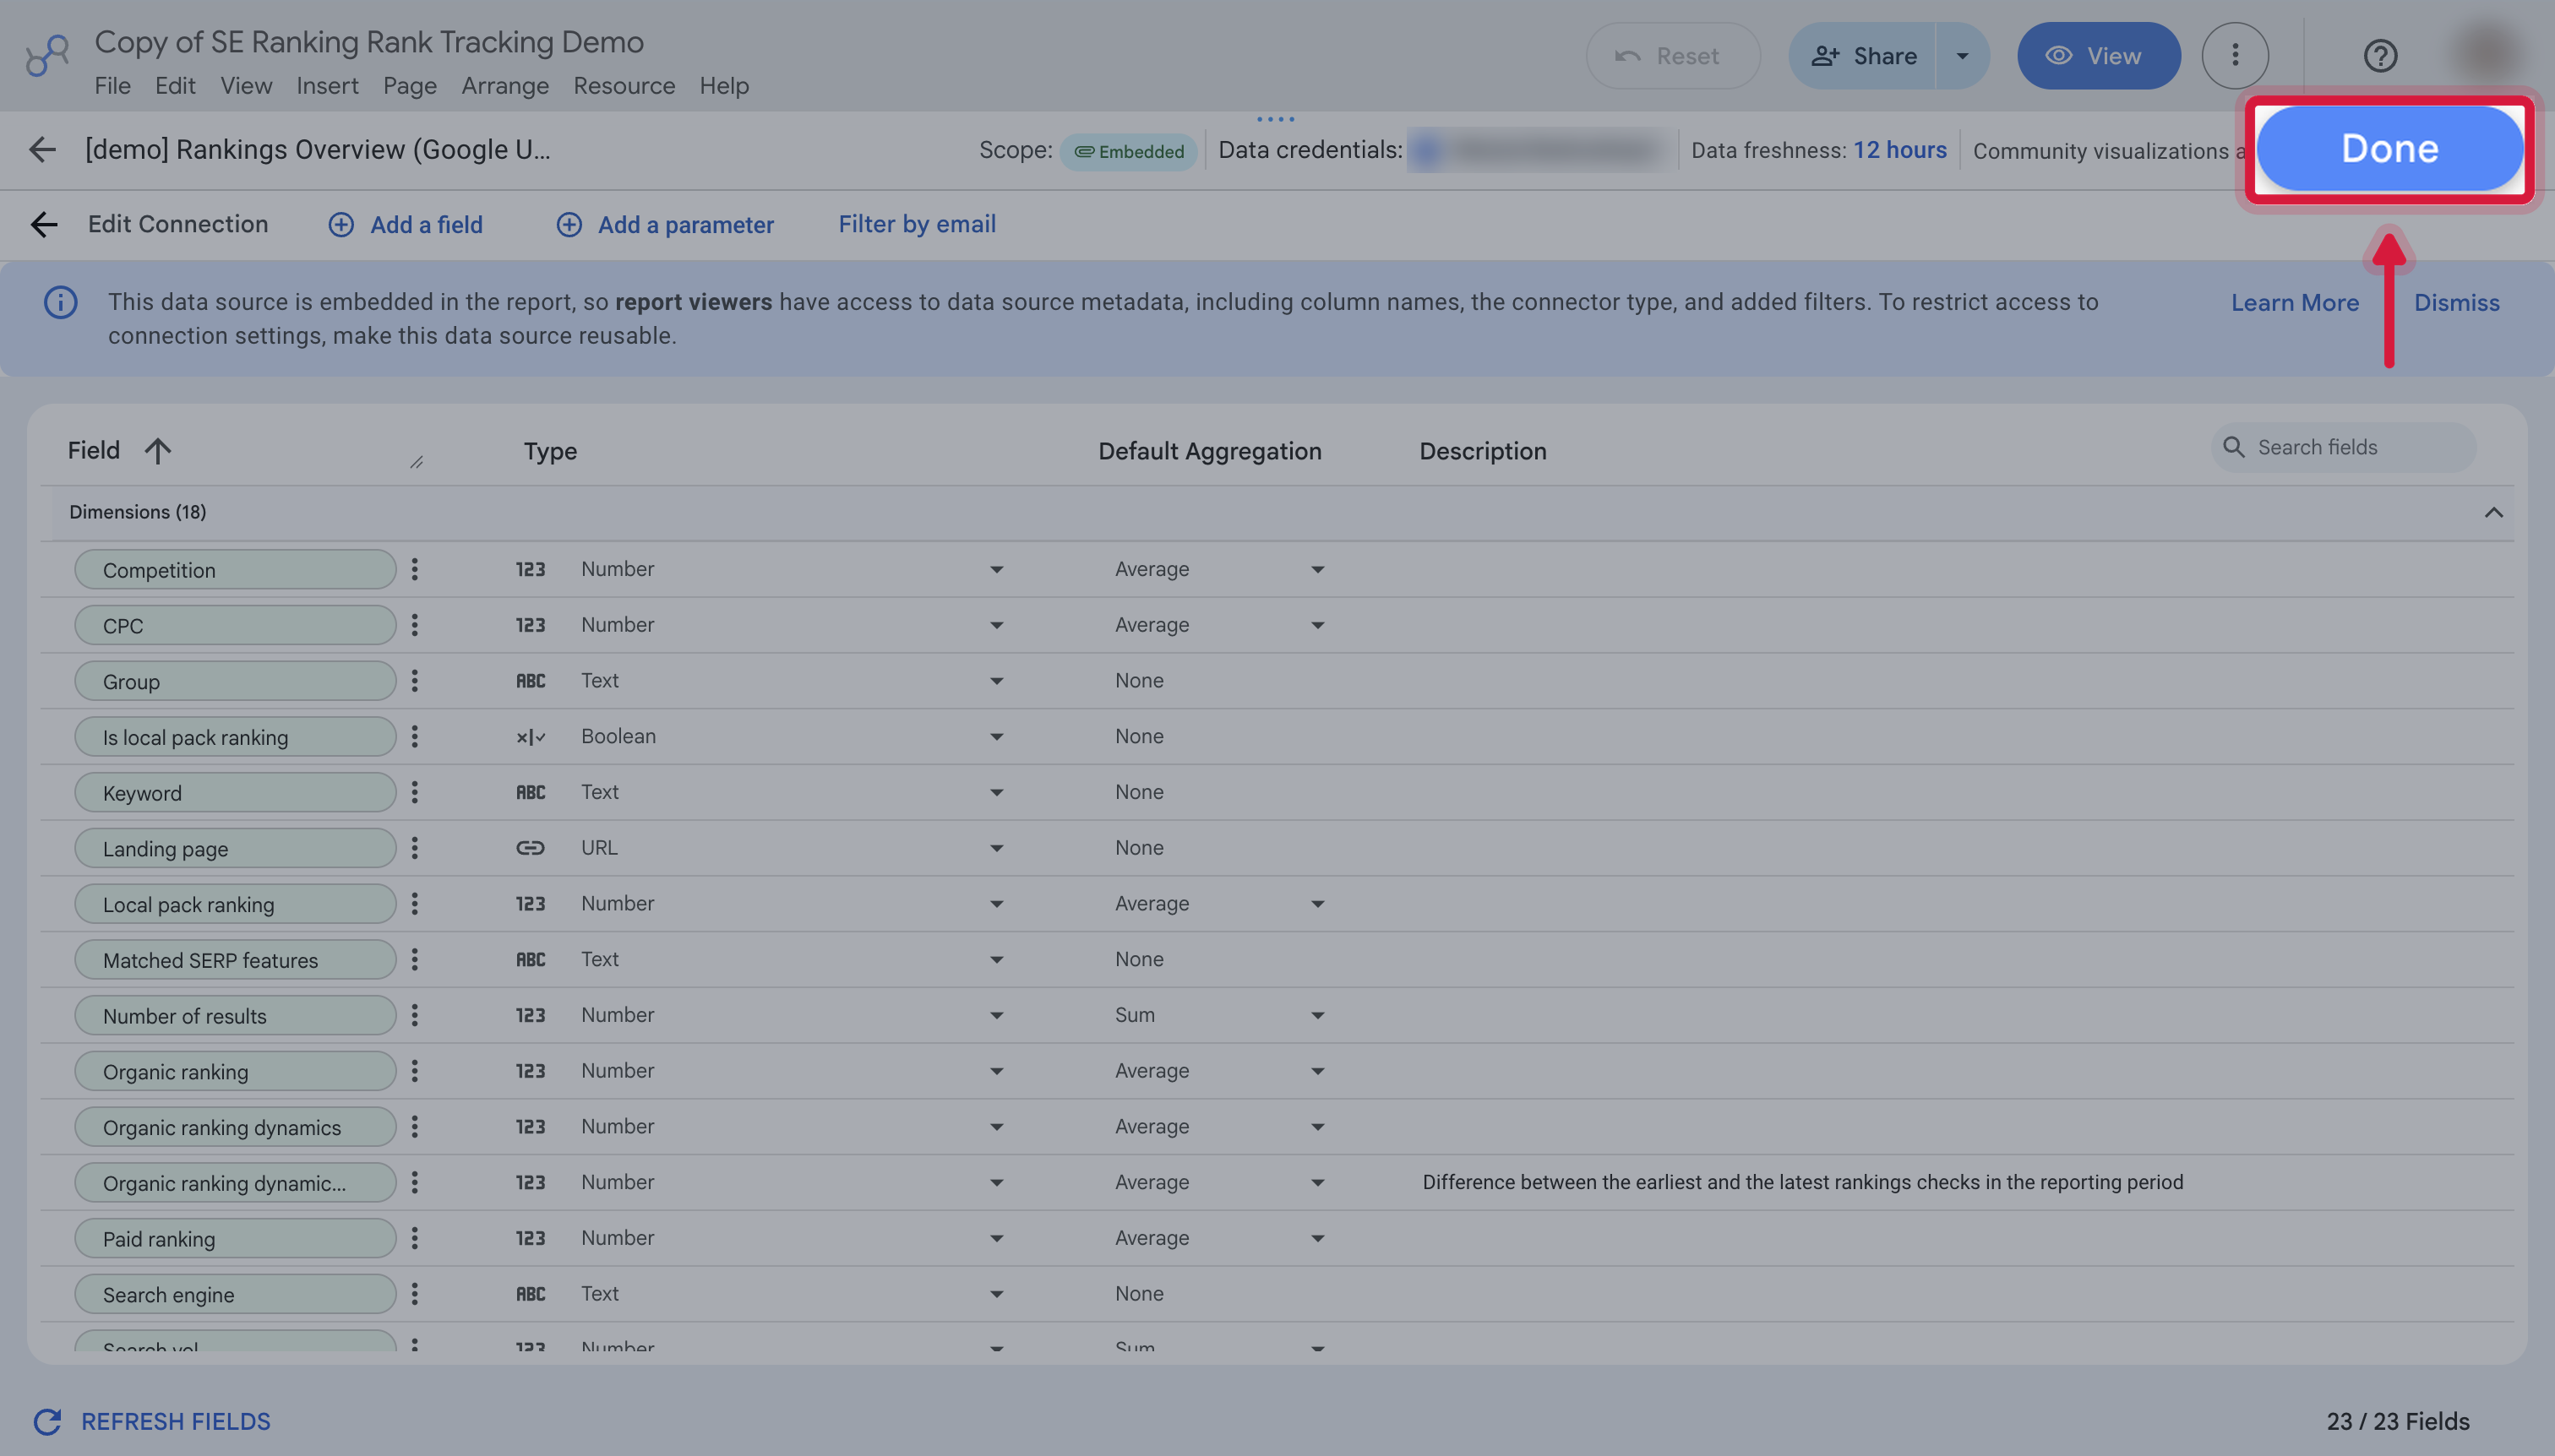
Task: Click the Done button
Action: [x=2389, y=149]
